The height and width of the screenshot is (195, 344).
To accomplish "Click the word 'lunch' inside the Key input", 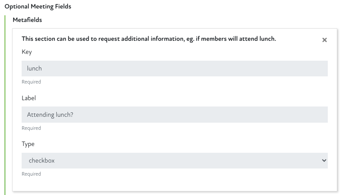I will (34, 68).
